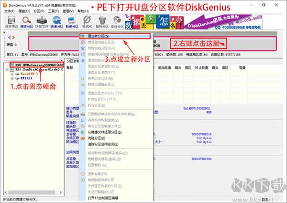Screen dimensions: 287x203
Task: Click the 型号:NVMeSamsungSSD960 info text
Action: [40, 55]
